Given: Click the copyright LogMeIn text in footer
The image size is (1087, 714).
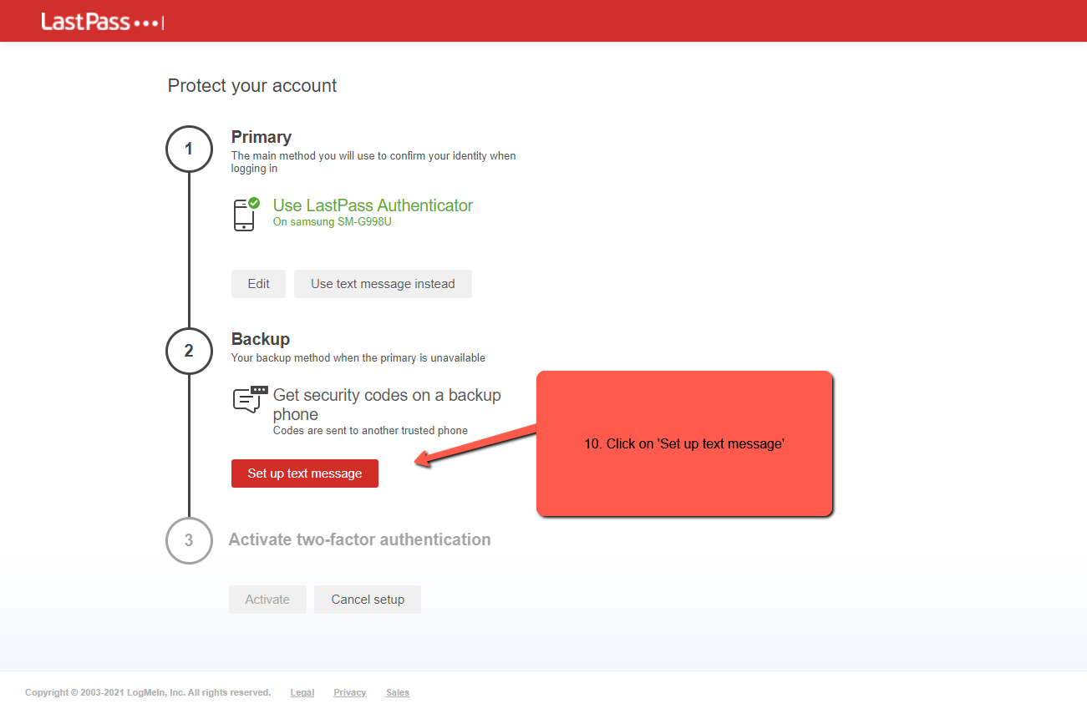Looking at the screenshot, I should click(x=148, y=692).
